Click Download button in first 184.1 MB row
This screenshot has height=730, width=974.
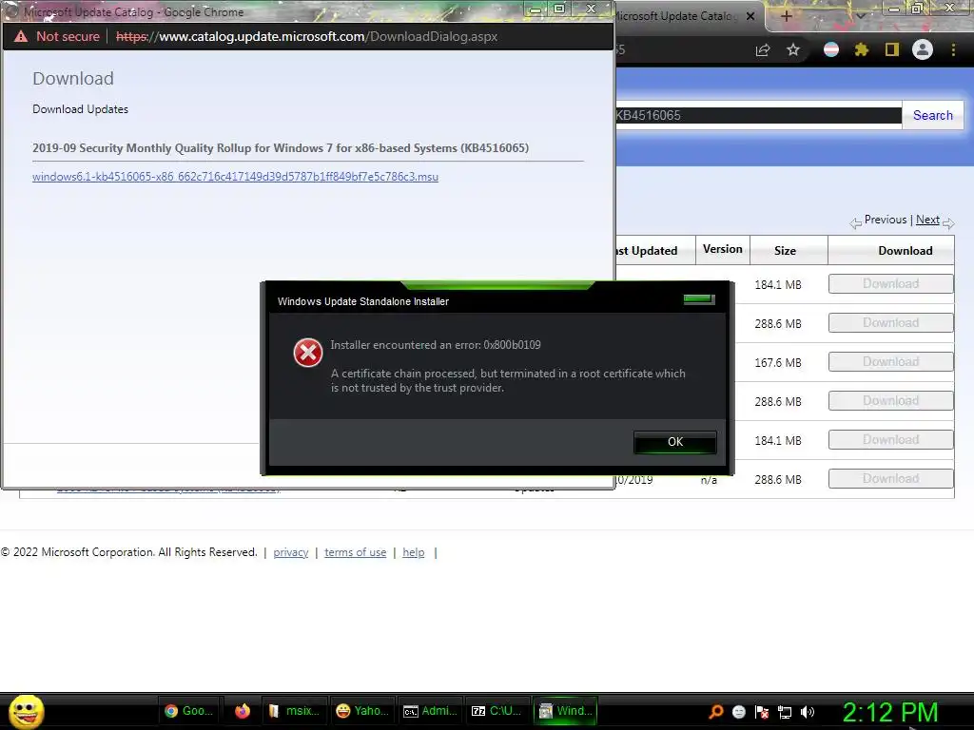coord(890,283)
